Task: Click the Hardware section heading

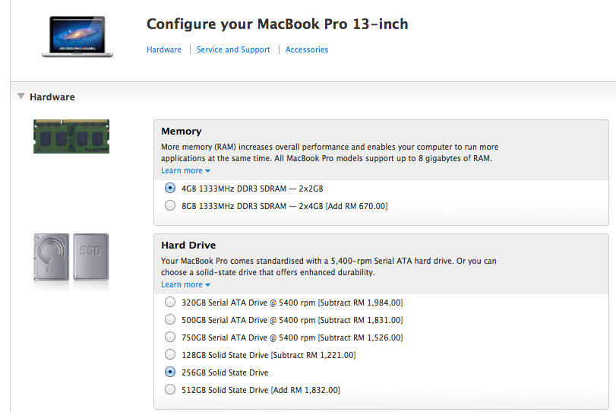Action: [52, 97]
